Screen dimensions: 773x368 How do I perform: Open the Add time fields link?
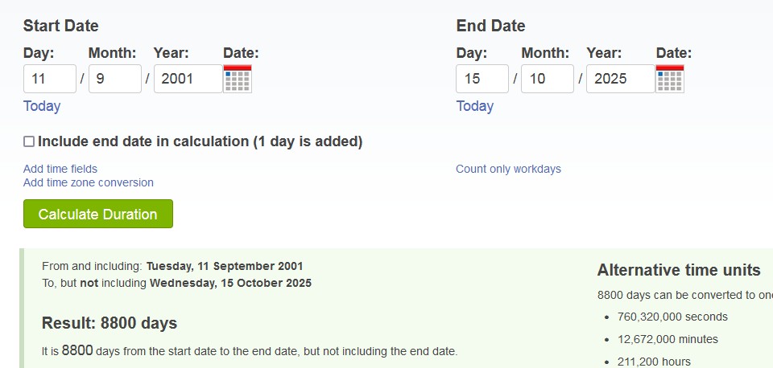[x=60, y=169]
